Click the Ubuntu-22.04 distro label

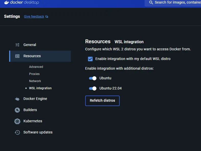(110, 88)
